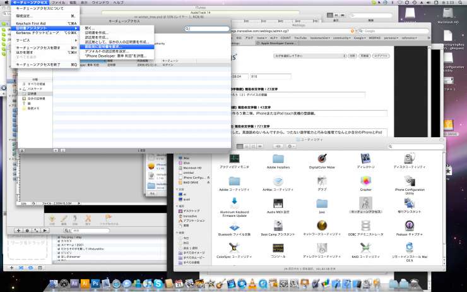This screenshot has width=467, height=292.
Task: Open the Java folder in ユーティリティ
Action: coord(322,204)
